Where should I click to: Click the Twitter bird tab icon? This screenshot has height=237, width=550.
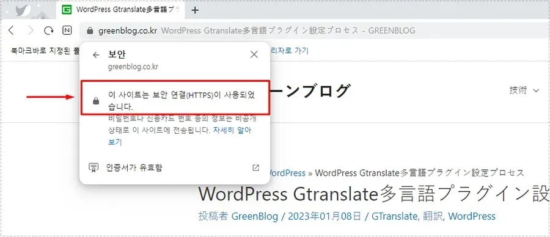pyautogui.click(x=23, y=10)
